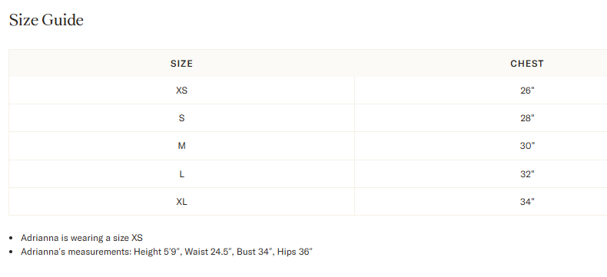The image size is (607, 277).
Task: Click the Size Guide heading
Action: (46, 20)
